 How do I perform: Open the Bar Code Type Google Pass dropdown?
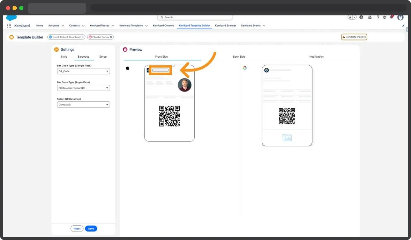(83, 71)
